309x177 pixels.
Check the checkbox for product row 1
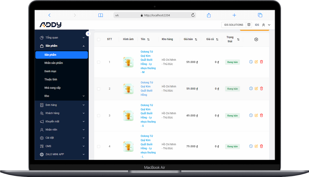99,62
